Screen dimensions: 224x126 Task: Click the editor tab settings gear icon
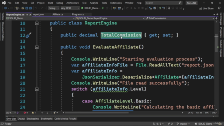click(217, 14)
